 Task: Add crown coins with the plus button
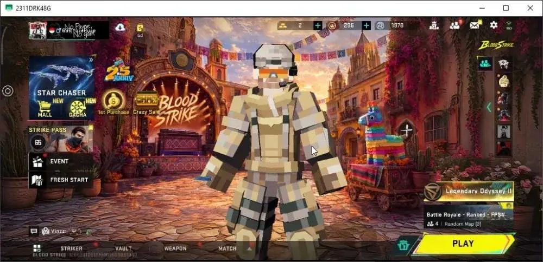[367, 25]
